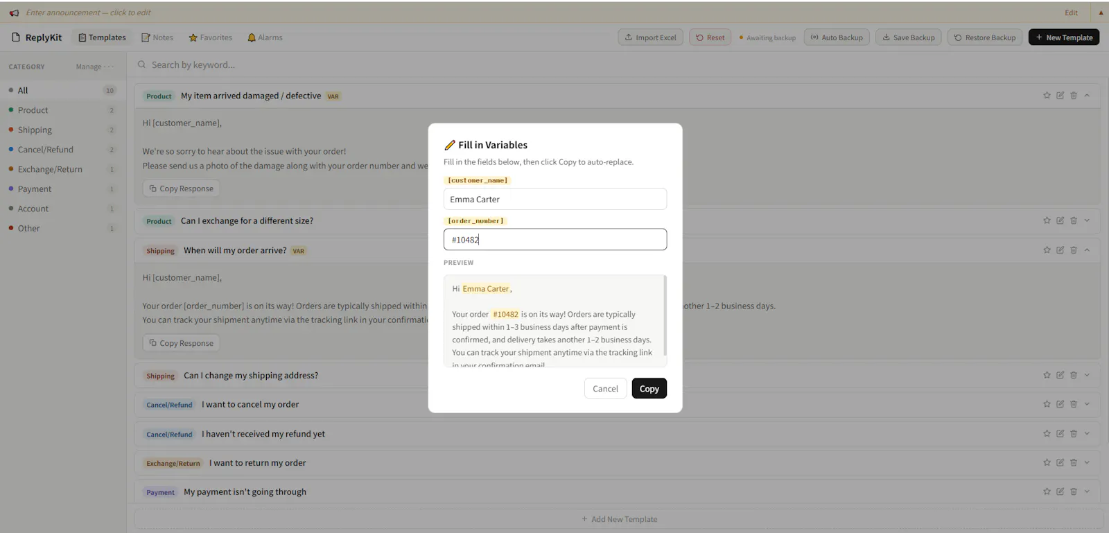Viewport: 1109px width, 533px height.
Task: Star the return my order template
Action: point(1047,462)
